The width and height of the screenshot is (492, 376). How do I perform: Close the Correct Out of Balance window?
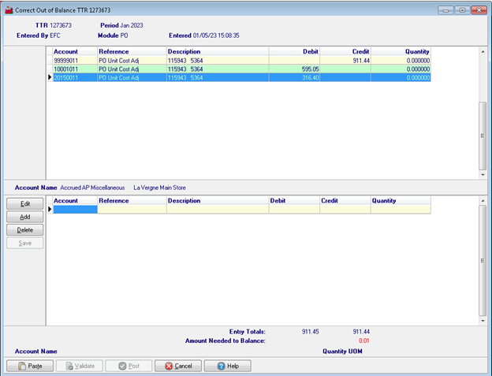pos(480,9)
